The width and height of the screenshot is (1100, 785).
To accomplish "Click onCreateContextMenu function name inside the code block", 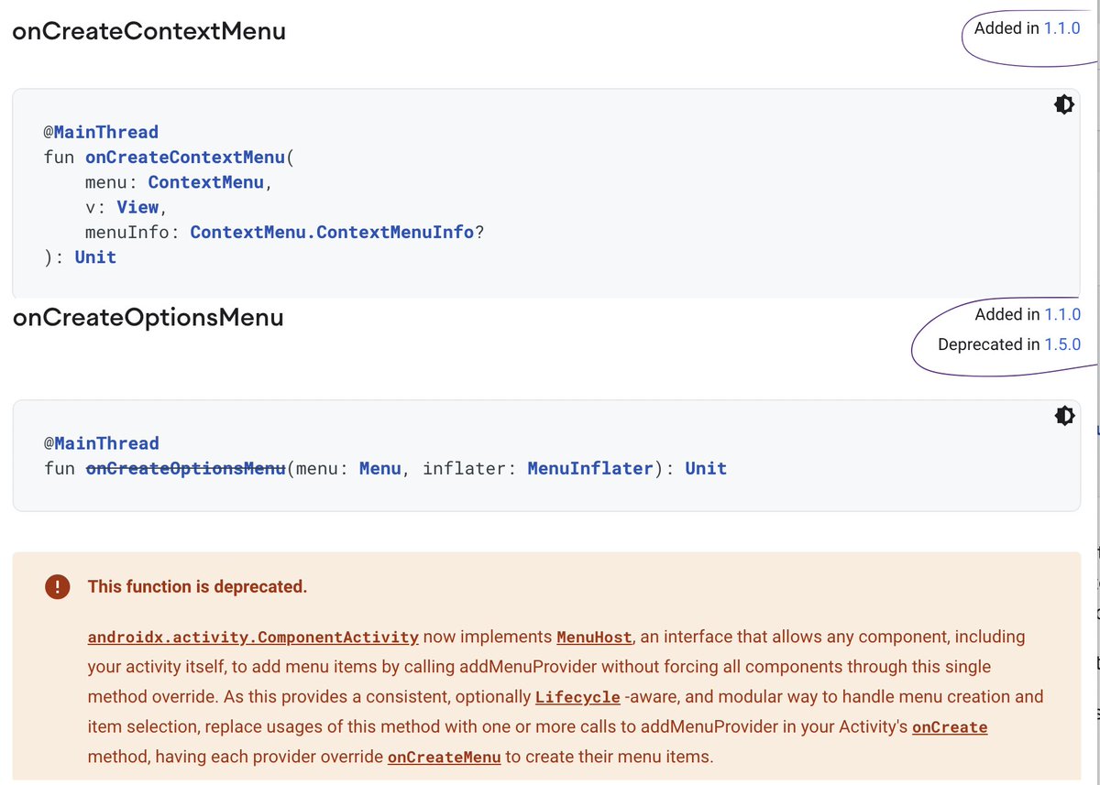I will [x=185, y=157].
